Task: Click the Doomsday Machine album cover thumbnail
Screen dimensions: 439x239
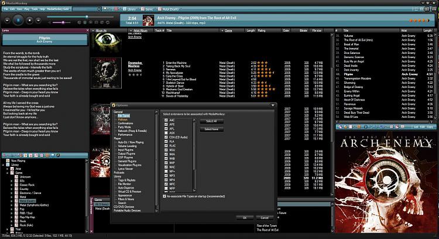Action: click(106, 73)
